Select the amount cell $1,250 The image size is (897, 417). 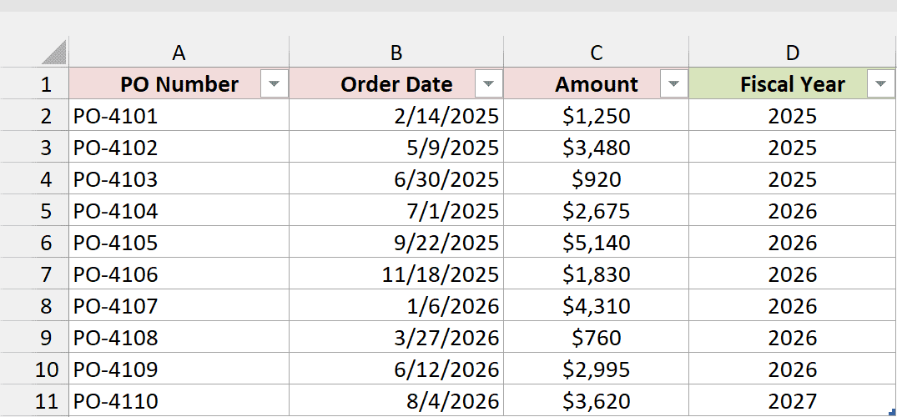coord(596,116)
